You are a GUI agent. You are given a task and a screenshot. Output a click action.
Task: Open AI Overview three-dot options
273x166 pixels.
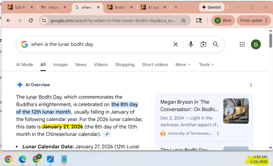tap(251, 85)
